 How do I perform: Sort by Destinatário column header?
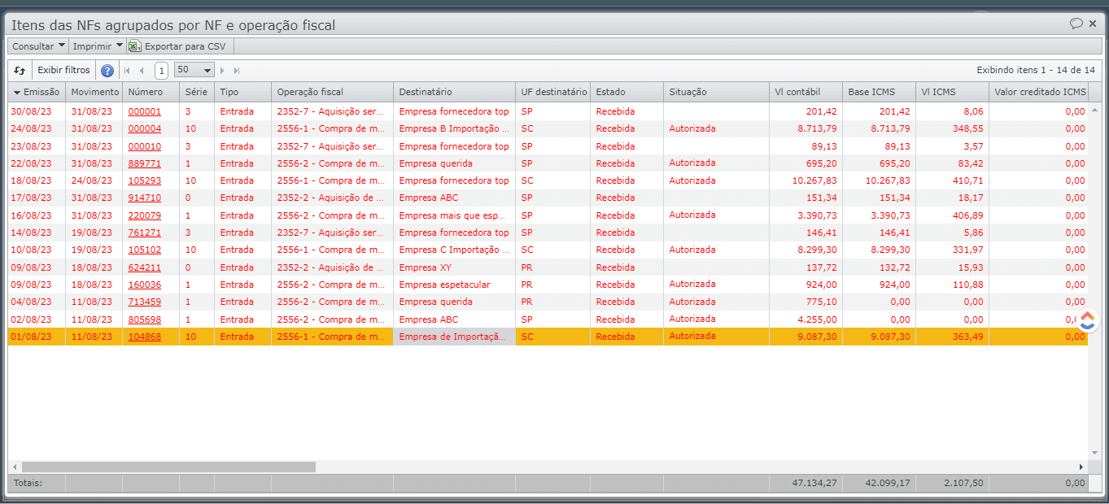[454, 92]
